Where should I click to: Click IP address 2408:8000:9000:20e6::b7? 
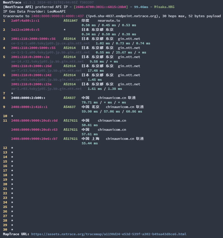tap(34, 139)
